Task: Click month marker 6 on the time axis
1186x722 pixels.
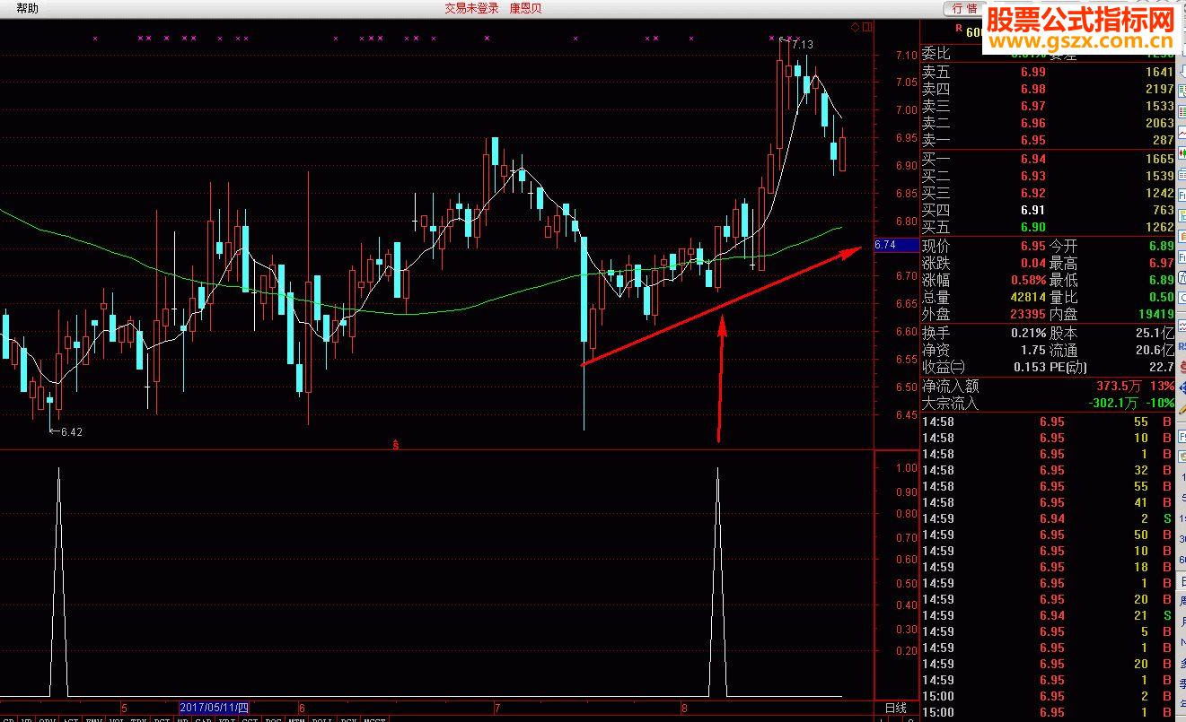Action: click(302, 708)
